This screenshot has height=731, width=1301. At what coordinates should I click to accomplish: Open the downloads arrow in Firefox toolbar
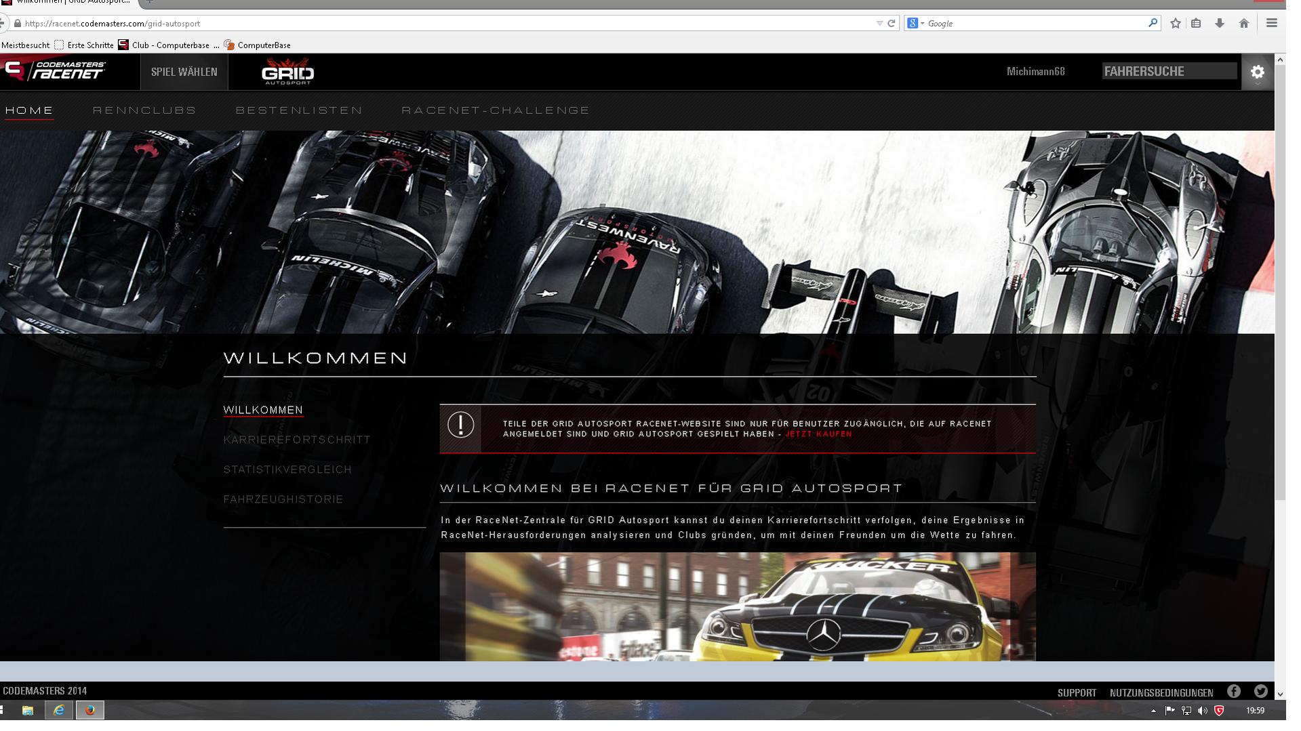click(x=1220, y=23)
